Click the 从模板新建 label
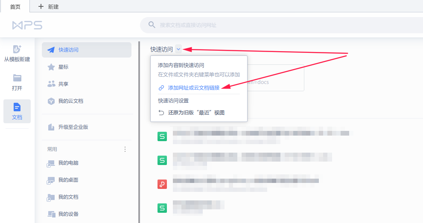 point(17,60)
